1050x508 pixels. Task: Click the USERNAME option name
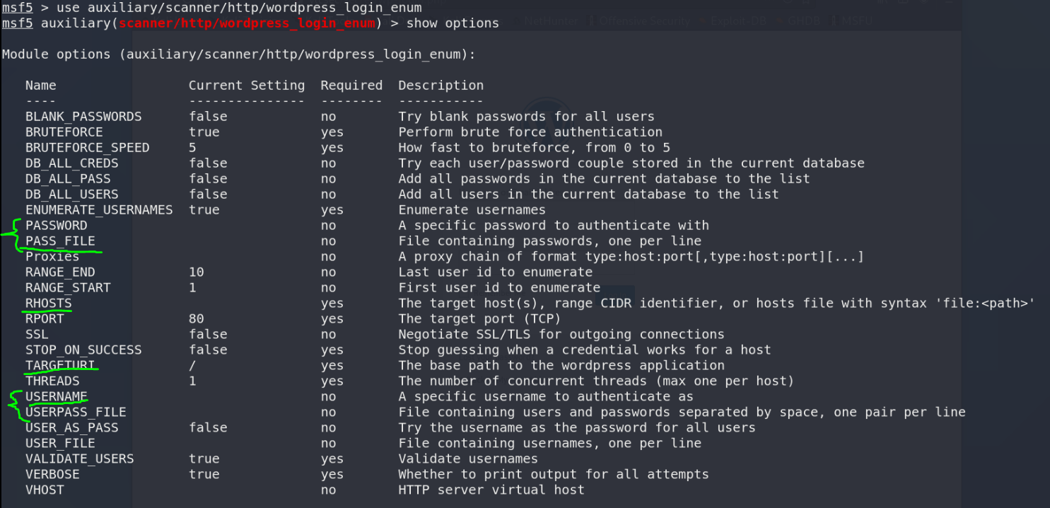click(x=56, y=397)
